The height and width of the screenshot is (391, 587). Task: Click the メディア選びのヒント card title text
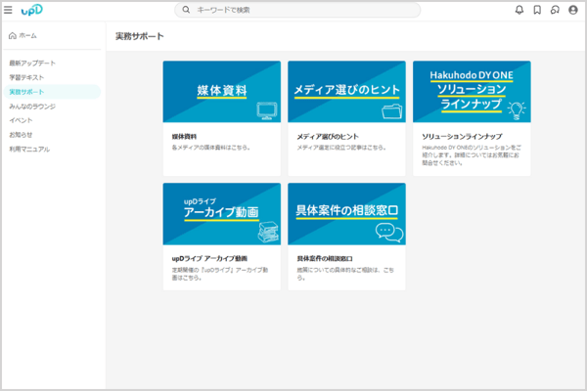click(x=328, y=137)
